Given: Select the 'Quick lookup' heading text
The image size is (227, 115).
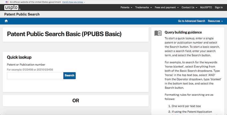Looking at the screenshot, I should pos(19,57).
